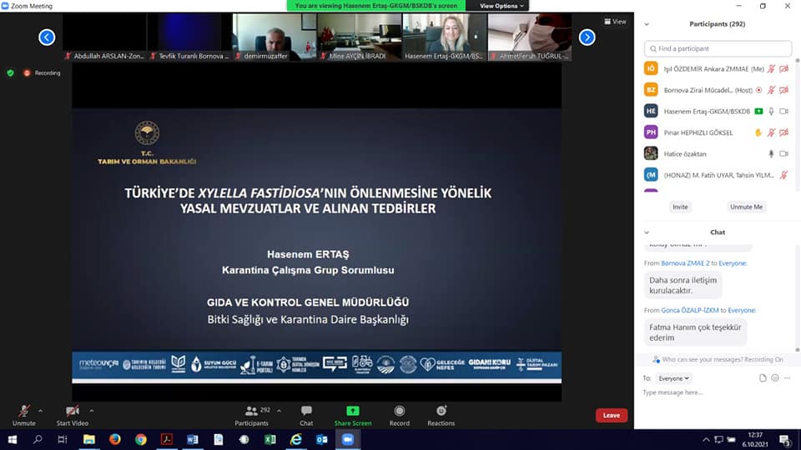Open the chat recipient Everyone dropdown
The height and width of the screenshot is (450, 801).
(674, 378)
